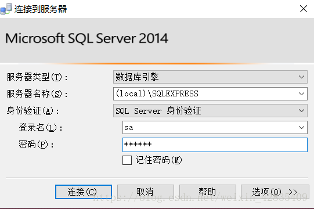Image resolution: width=314 pixels, height=209 pixels.
Task: Open the 身份验证 authentication dropdown
Action: pos(210,111)
